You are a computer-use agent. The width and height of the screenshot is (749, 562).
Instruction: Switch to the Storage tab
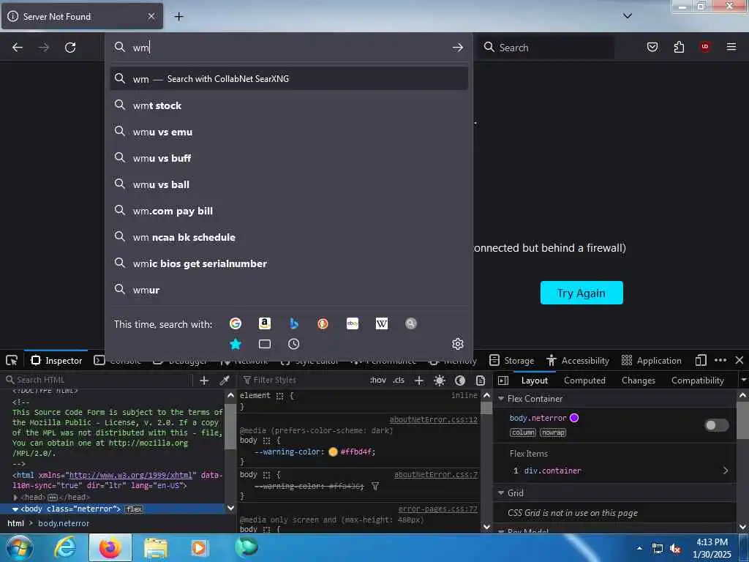point(511,360)
